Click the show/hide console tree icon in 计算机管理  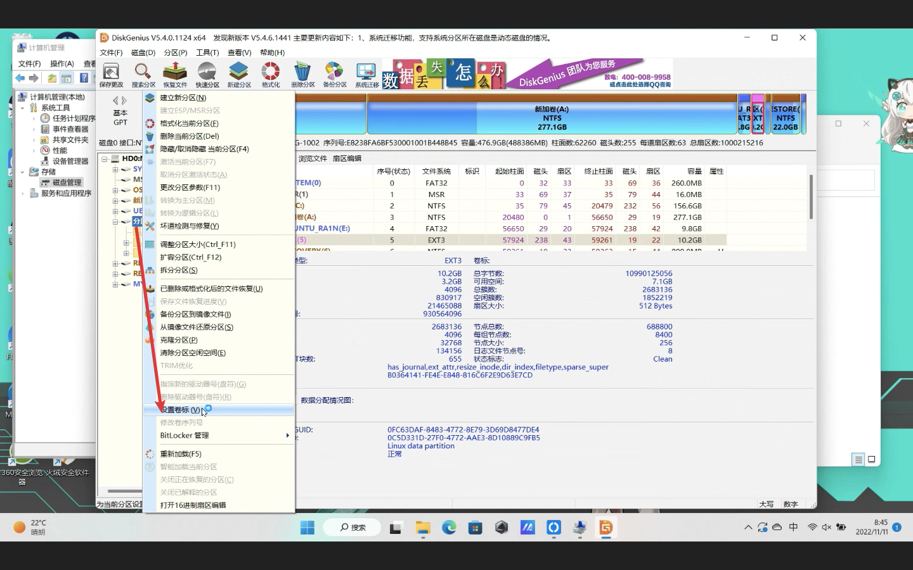(x=67, y=78)
